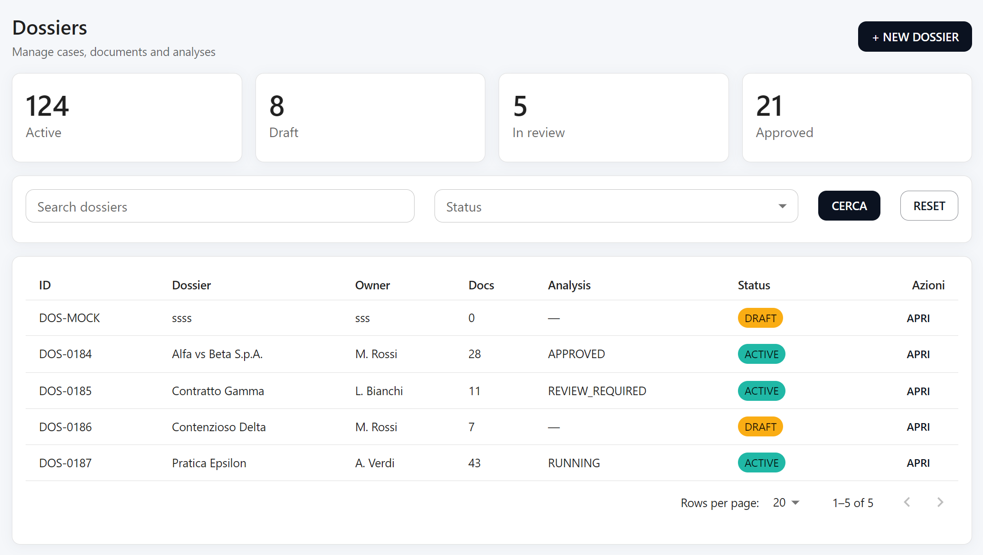Click owner A. Verdi cell
Viewport: 983px width, 555px height.
click(x=375, y=463)
